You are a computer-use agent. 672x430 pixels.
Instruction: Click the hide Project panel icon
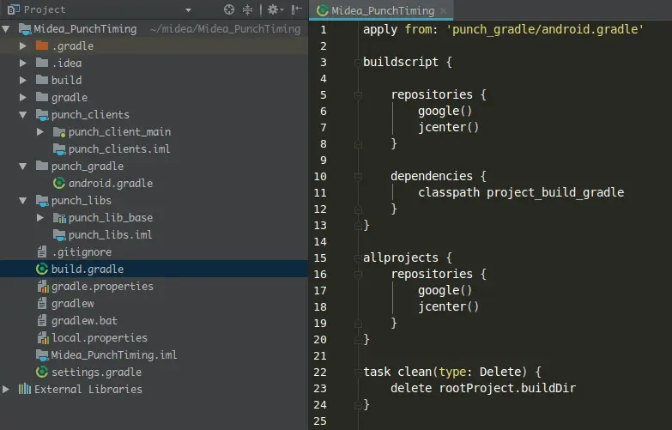point(297,9)
